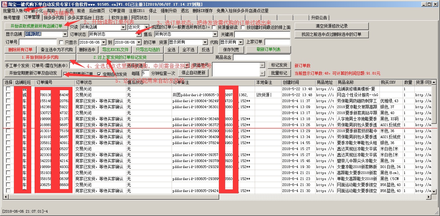Enable 按创建时间最近的排上面 checkbox
This screenshot has height=216, width=440.
pyautogui.click(x=243, y=27)
